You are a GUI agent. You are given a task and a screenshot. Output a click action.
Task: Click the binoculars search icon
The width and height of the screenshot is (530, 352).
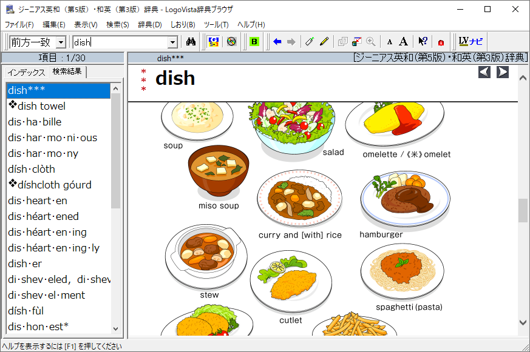click(x=190, y=42)
